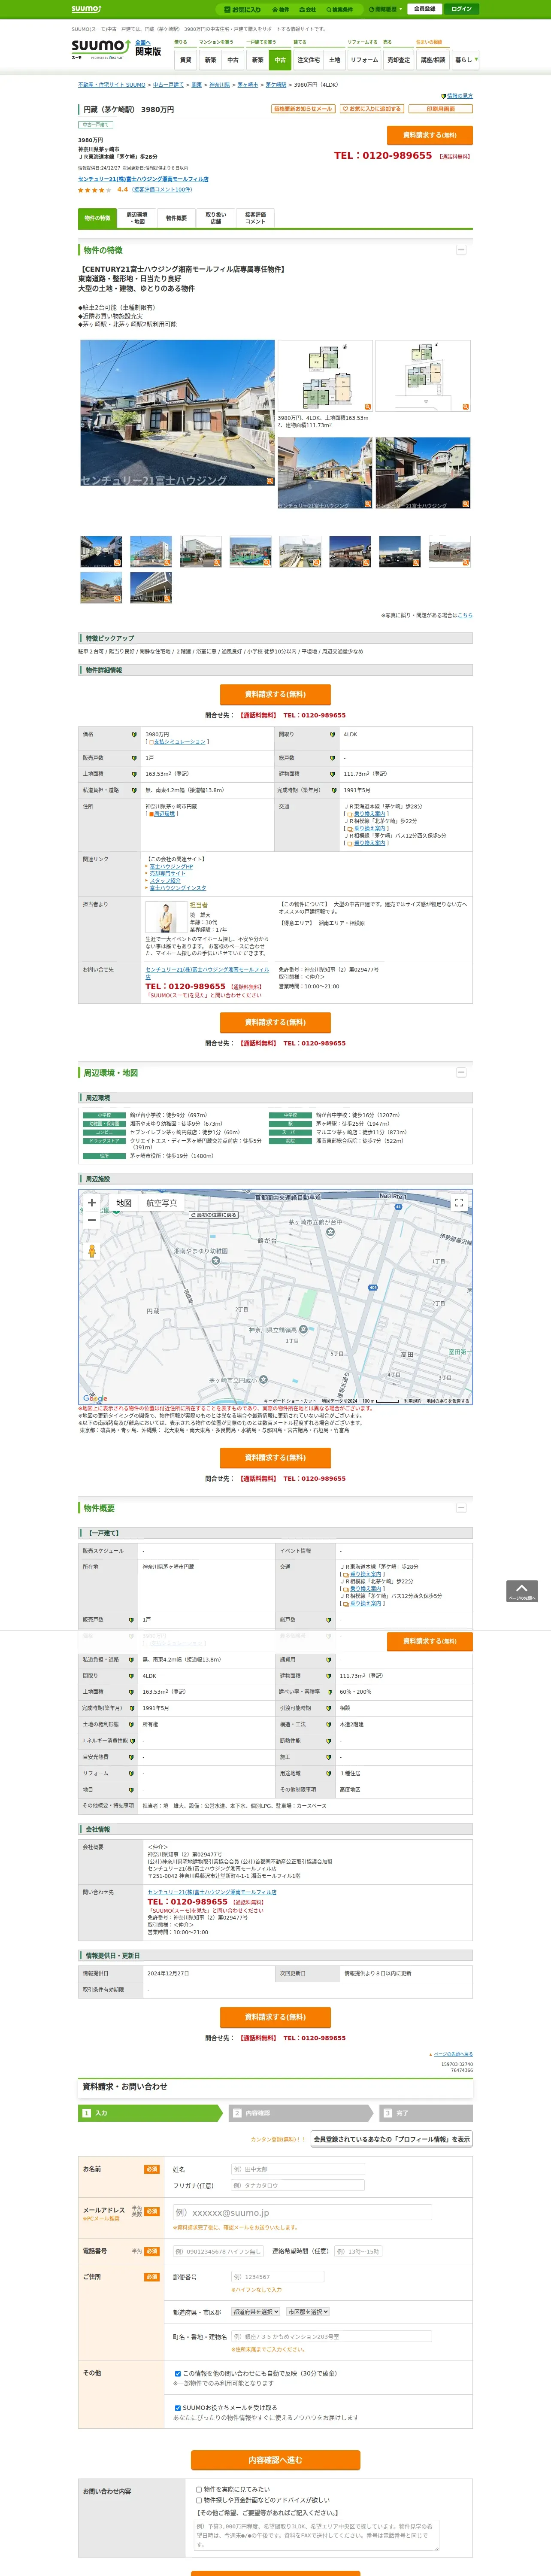
Task: Click the 茅ヶ崎市立円蔵小 marker on the map
Action: pos(263,1380)
